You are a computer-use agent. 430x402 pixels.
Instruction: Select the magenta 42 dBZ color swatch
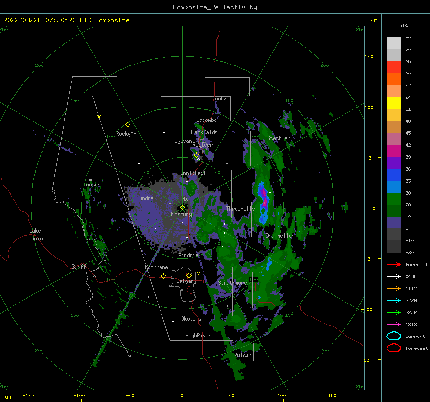pyautogui.click(x=394, y=151)
